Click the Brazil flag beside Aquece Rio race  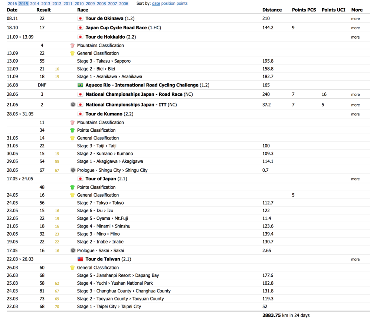pos(80,85)
